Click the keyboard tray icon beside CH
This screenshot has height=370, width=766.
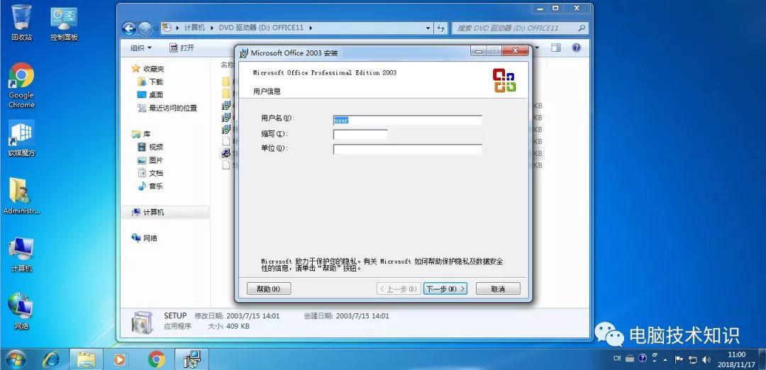(x=631, y=359)
